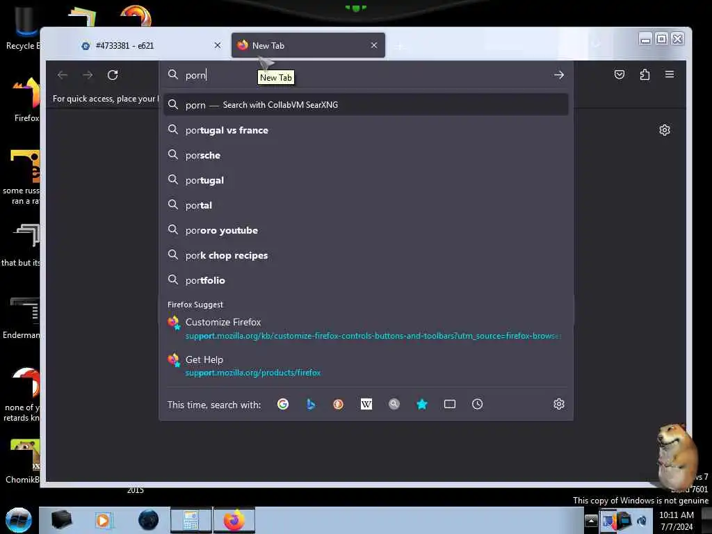Close the #4733381 - e621 tab
This screenshot has width=712, height=534.
(x=218, y=45)
